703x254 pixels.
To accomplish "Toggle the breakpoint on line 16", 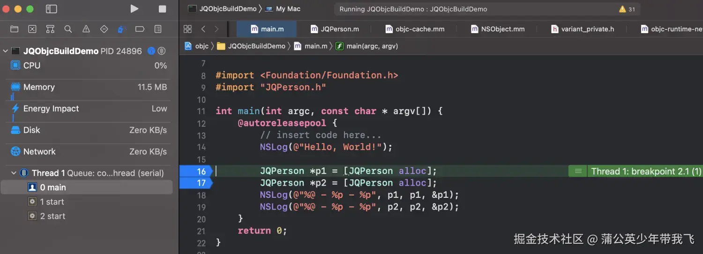I will tap(195, 171).
